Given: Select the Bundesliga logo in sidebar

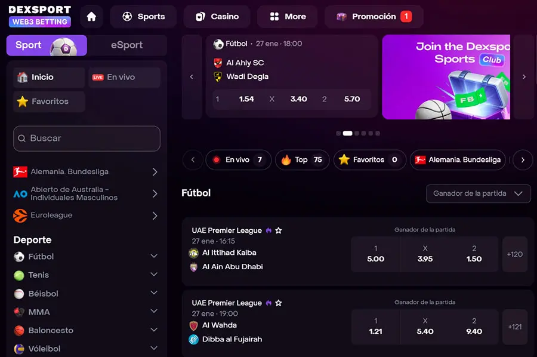Looking at the screenshot, I should (x=20, y=172).
